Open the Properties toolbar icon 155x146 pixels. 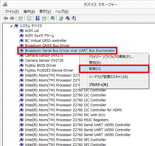pyautogui.click(x=29, y=18)
